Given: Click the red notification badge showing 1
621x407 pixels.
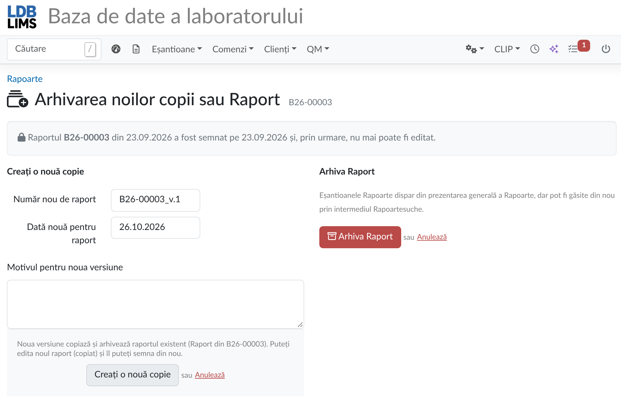Looking at the screenshot, I should click(x=584, y=45).
